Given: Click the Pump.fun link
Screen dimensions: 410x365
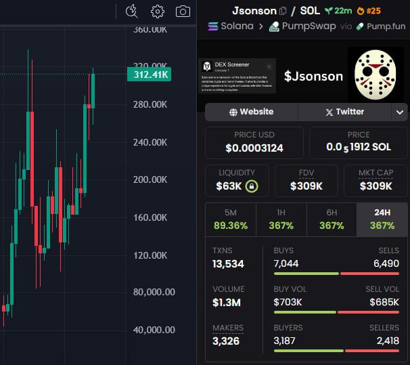Looking at the screenshot, I should [x=386, y=26].
